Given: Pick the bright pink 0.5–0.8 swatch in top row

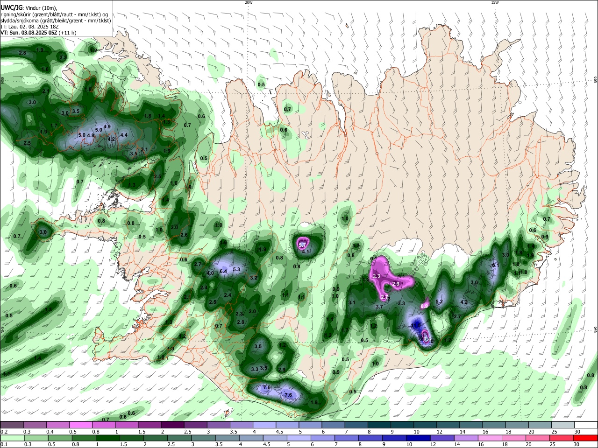Looking at the screenshot, I should (80, 425).
